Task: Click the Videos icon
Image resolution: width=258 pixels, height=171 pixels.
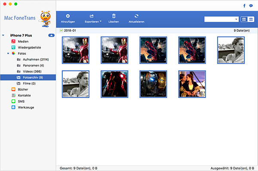Action: [18, 71]
